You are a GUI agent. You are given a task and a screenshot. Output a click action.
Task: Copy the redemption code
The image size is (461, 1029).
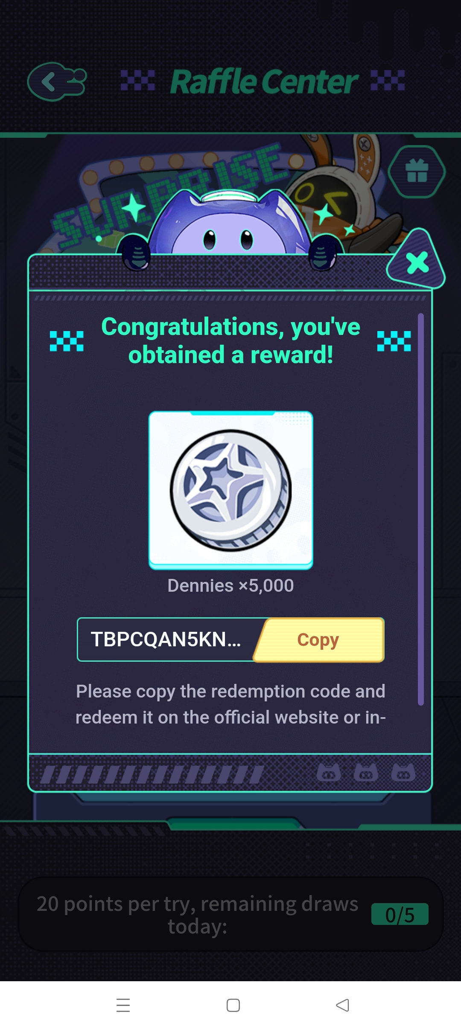(318, 640)
